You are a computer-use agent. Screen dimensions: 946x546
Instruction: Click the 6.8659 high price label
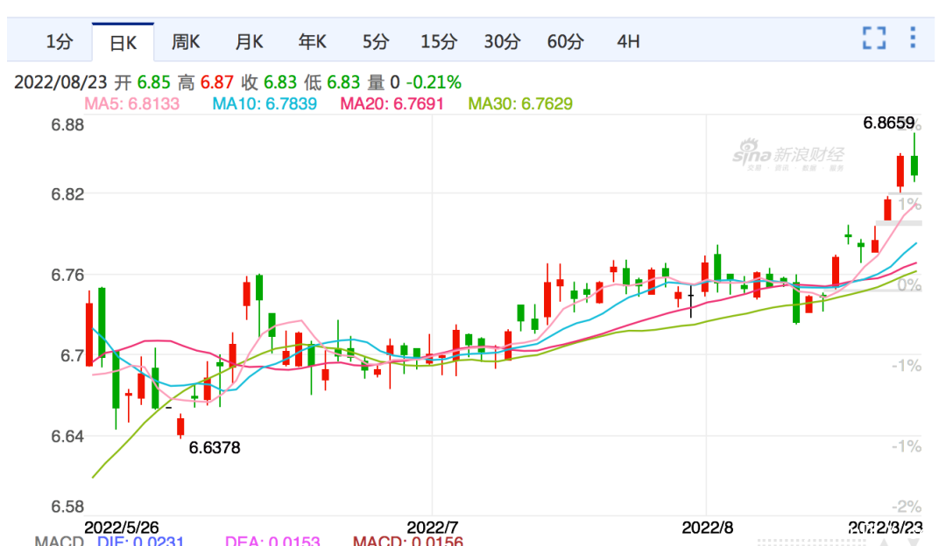click(x=889, y=123)
